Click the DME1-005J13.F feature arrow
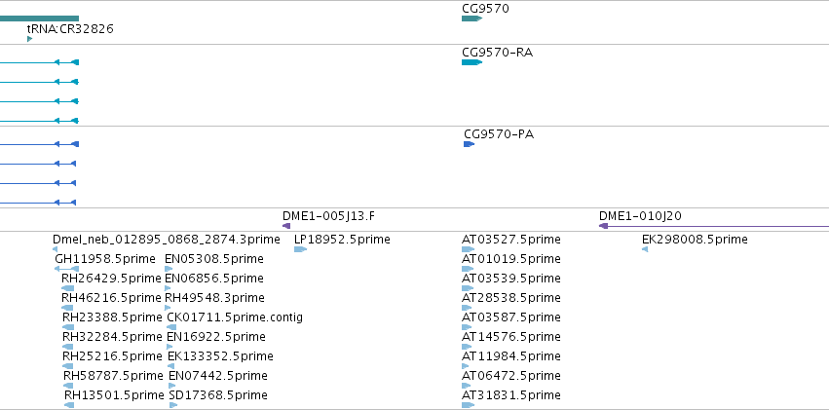829x410 pixels. point(286,226)
